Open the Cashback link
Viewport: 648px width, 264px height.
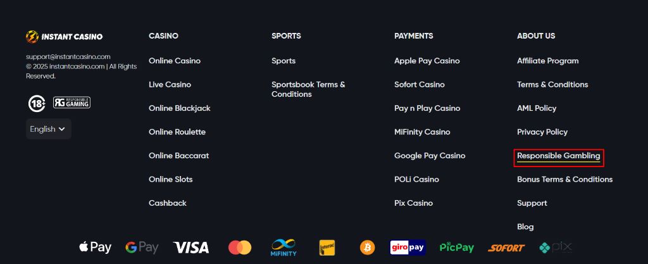pyautogui.click(x=167, y=203)
